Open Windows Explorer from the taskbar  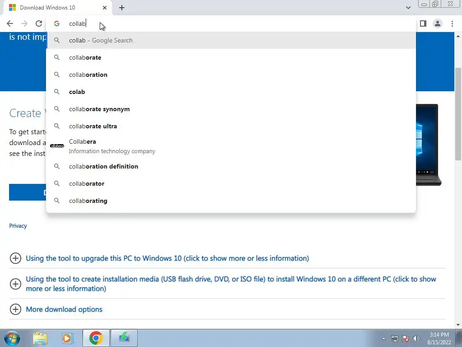click(x=40, y=338)
